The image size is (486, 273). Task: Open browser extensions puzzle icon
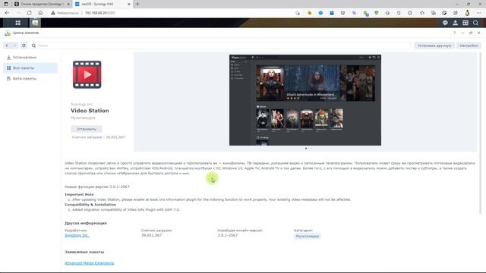410,13
